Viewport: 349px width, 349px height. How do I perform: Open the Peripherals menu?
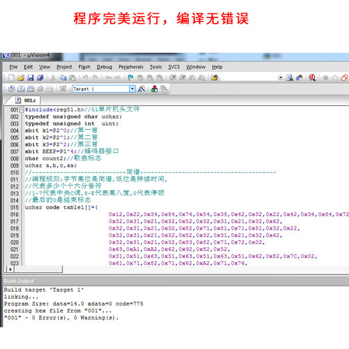(131, 67)
